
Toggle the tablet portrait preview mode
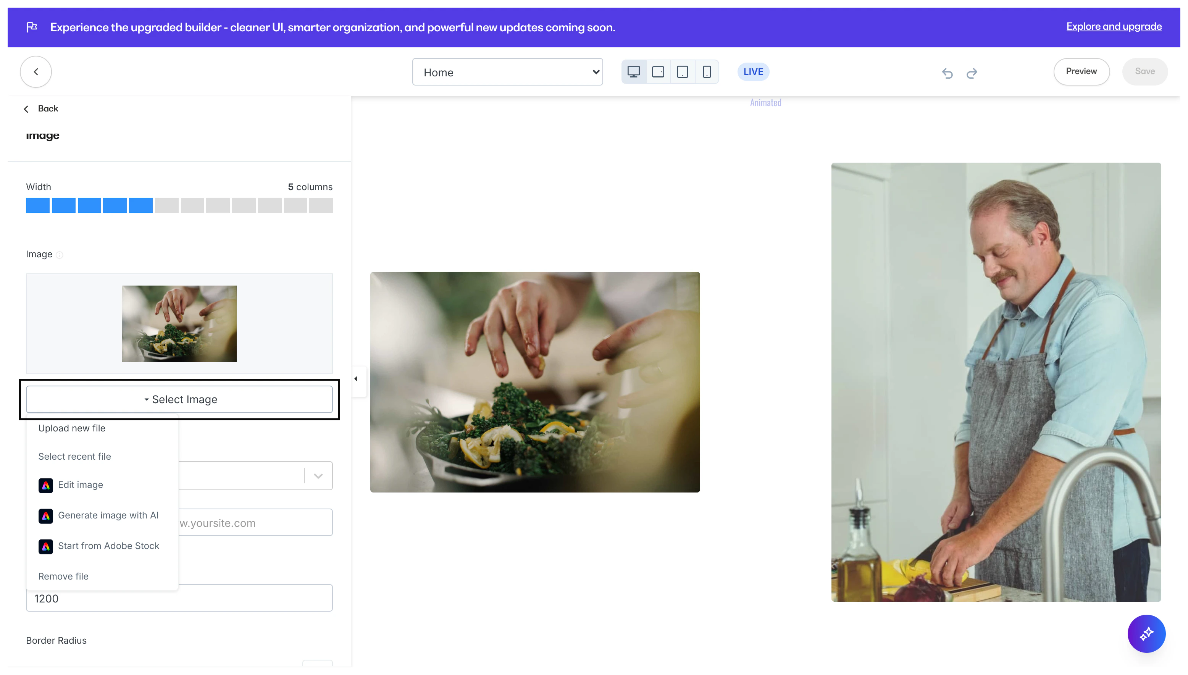682,71
